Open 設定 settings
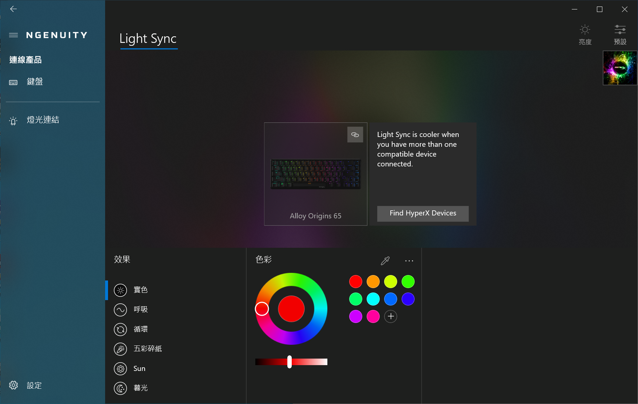 click(25, 385)
